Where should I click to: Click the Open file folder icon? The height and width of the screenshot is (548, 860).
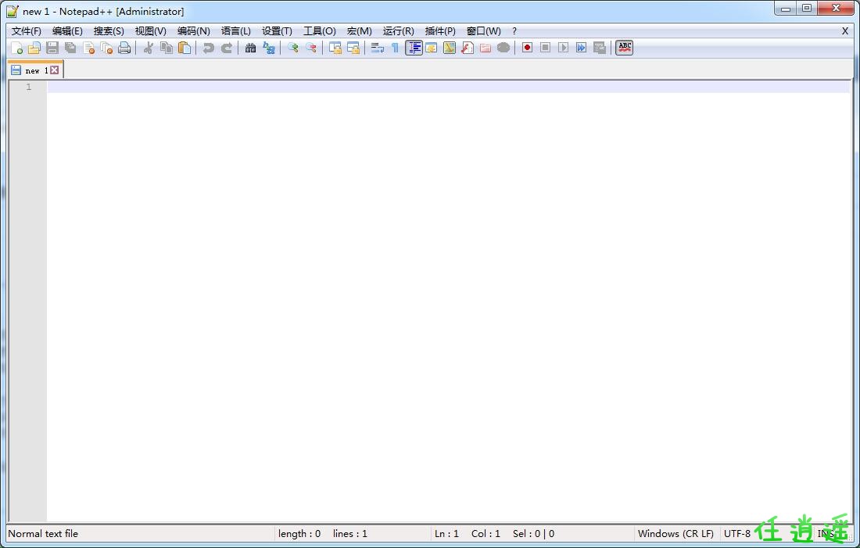click(x=34, y=48)
